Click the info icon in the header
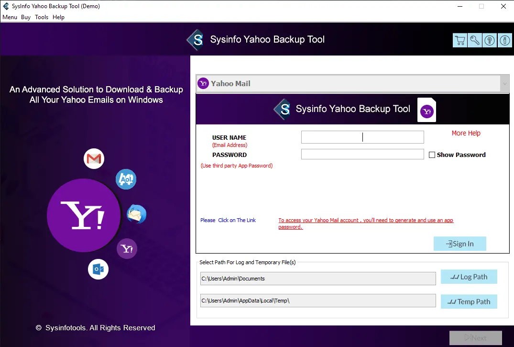 point(504,40)
